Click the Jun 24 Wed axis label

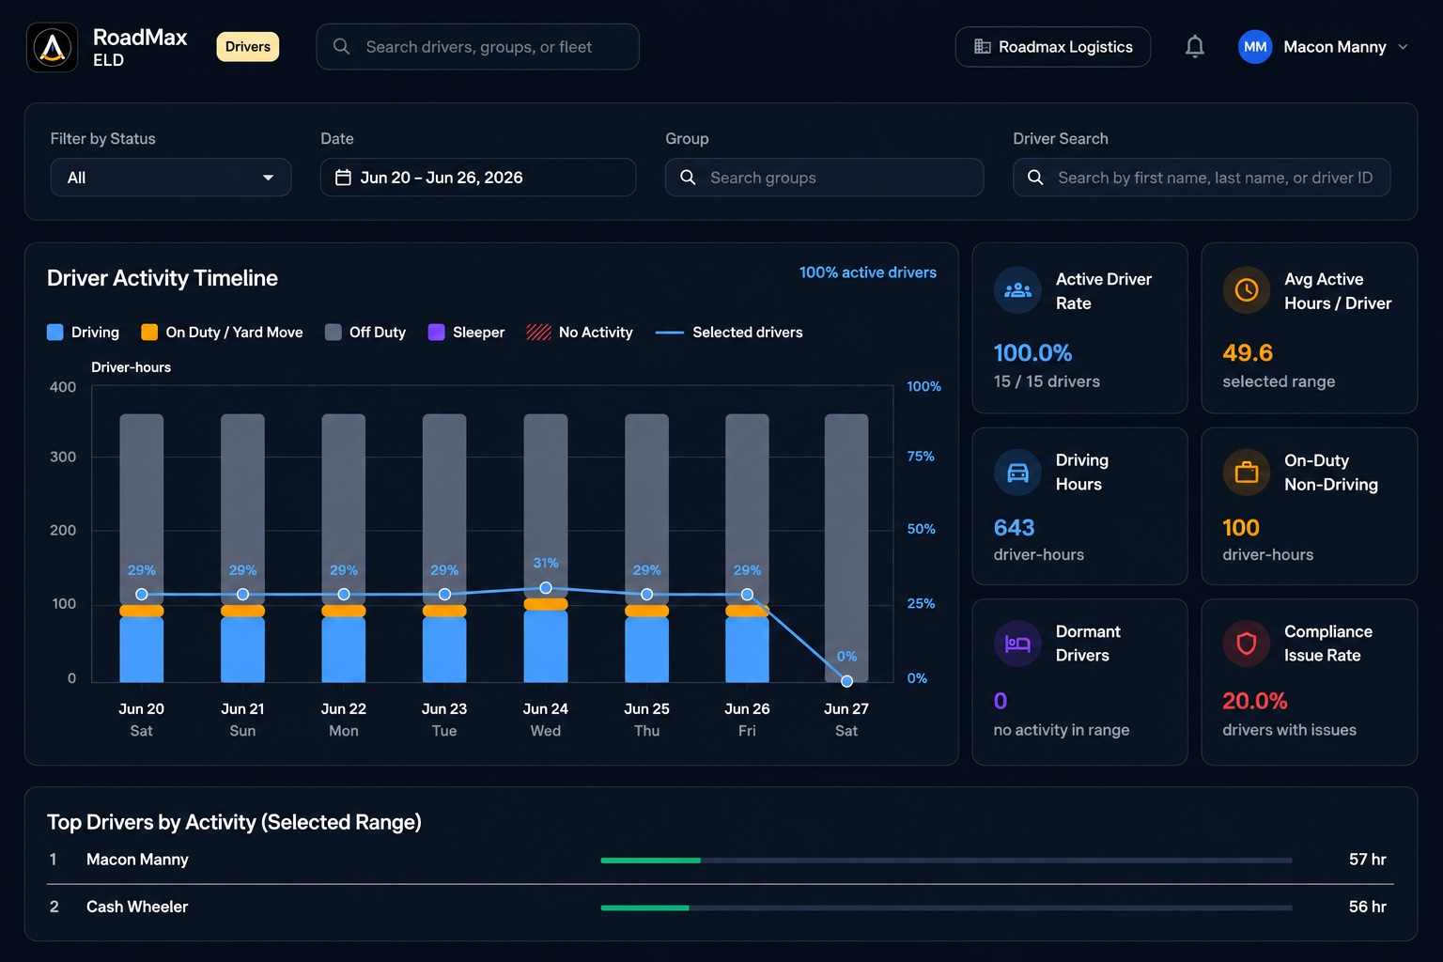(546, 720)
